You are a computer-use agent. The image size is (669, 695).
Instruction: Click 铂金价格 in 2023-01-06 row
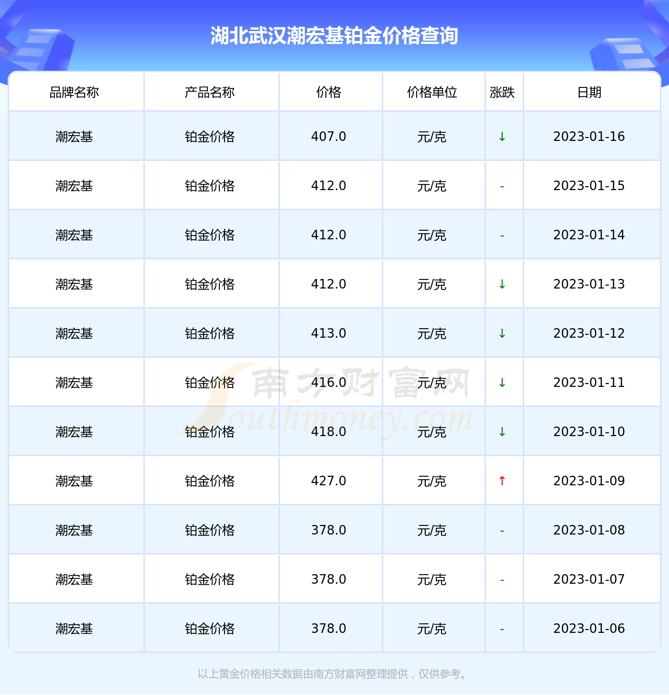(210, 629)
